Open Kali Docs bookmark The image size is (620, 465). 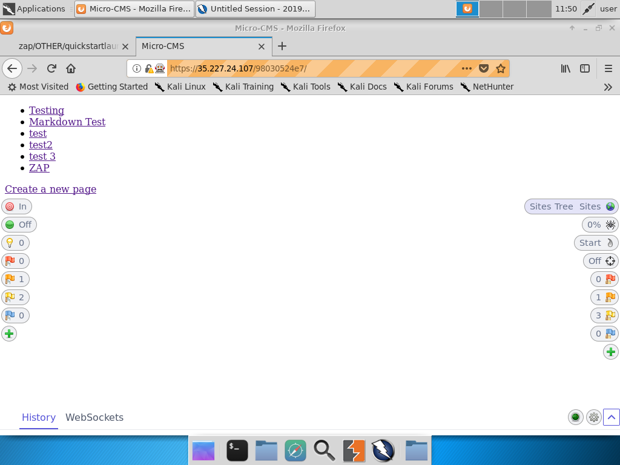[x=362, y=87]
